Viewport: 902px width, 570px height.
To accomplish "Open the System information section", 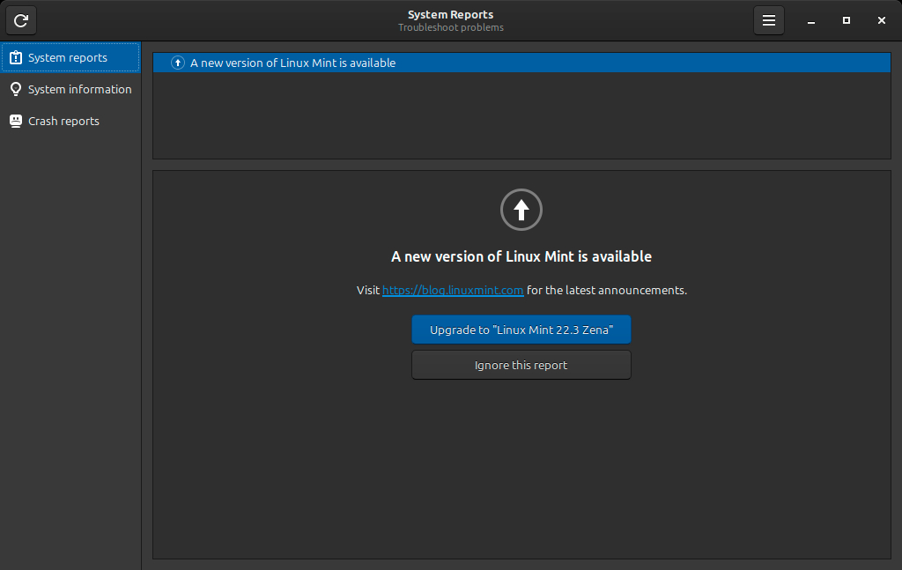I will pyautogui.click(x=79, y=90).
